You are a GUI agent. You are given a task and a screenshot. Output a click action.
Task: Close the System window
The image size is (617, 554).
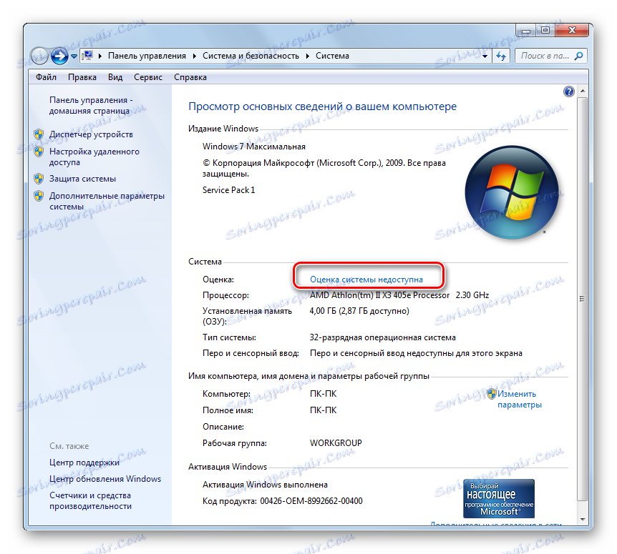tap(572, 30)
